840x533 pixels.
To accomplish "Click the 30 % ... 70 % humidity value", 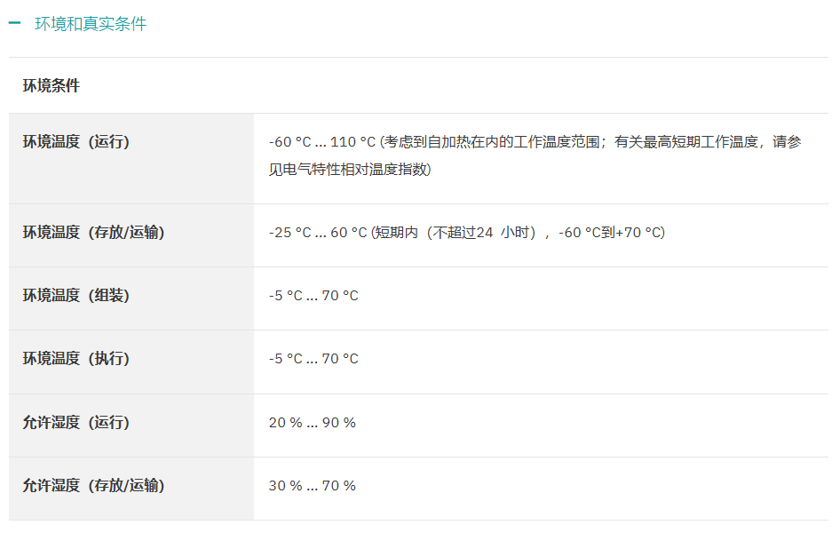I will click(x=313, y=485).
